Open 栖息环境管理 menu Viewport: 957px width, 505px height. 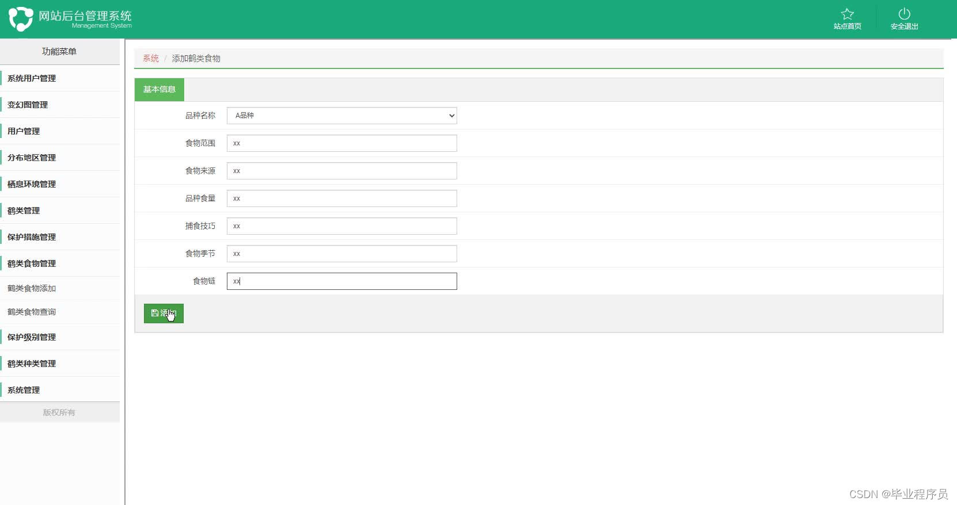pos(60,184)
